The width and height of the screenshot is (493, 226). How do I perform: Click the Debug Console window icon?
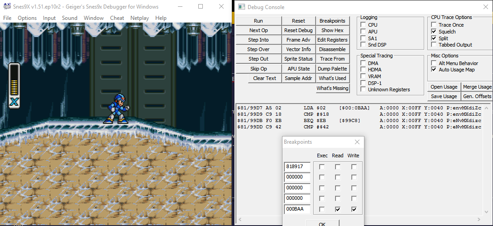click(x=241, y=7)
